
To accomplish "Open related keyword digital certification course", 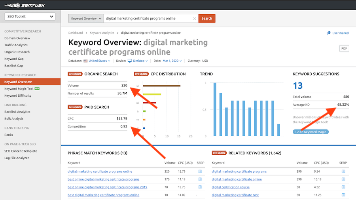I will tap(231, 187).
